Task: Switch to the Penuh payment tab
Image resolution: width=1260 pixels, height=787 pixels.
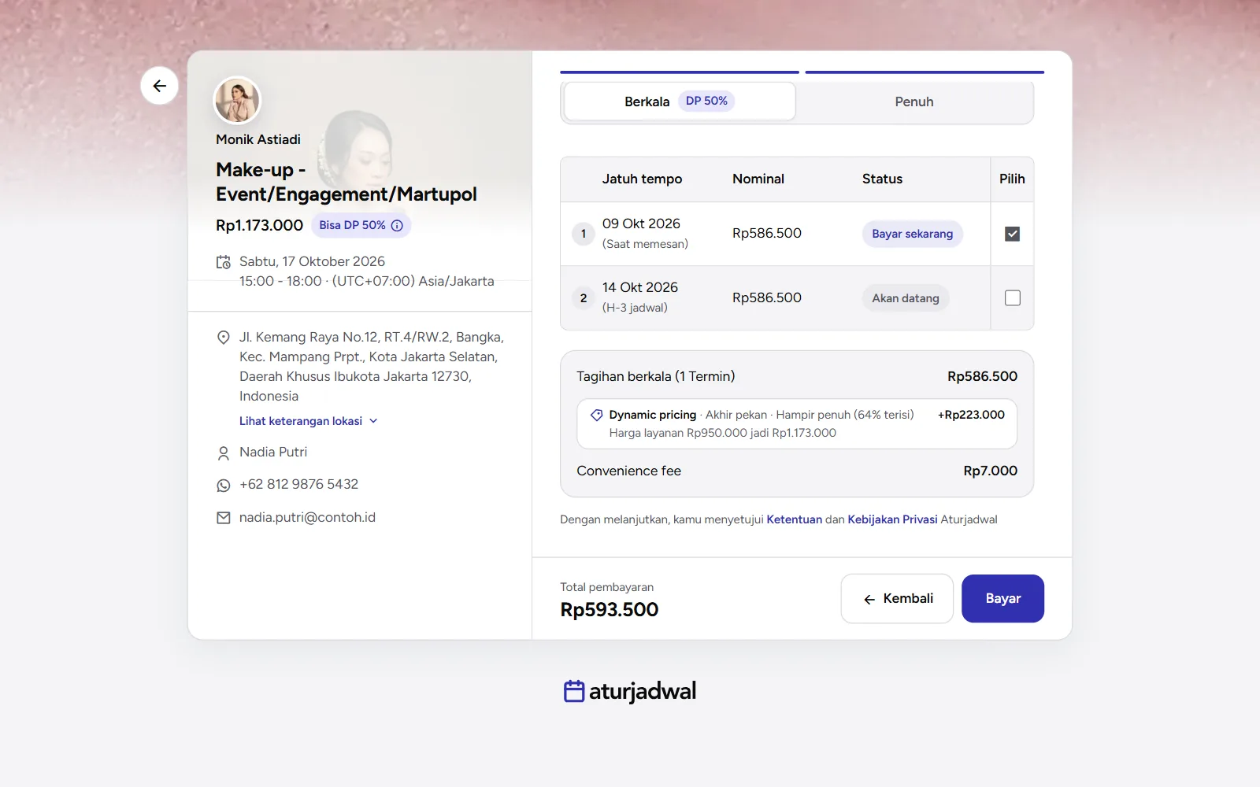Action: pyautogui.click(x=913, y=102)
